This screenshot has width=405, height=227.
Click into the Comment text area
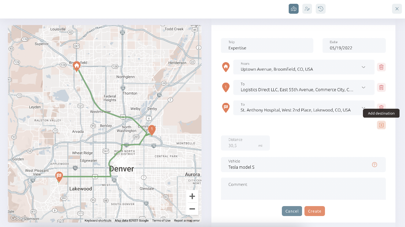point(303,189)
